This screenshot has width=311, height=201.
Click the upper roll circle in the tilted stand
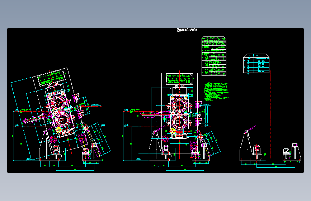[57, 103]
